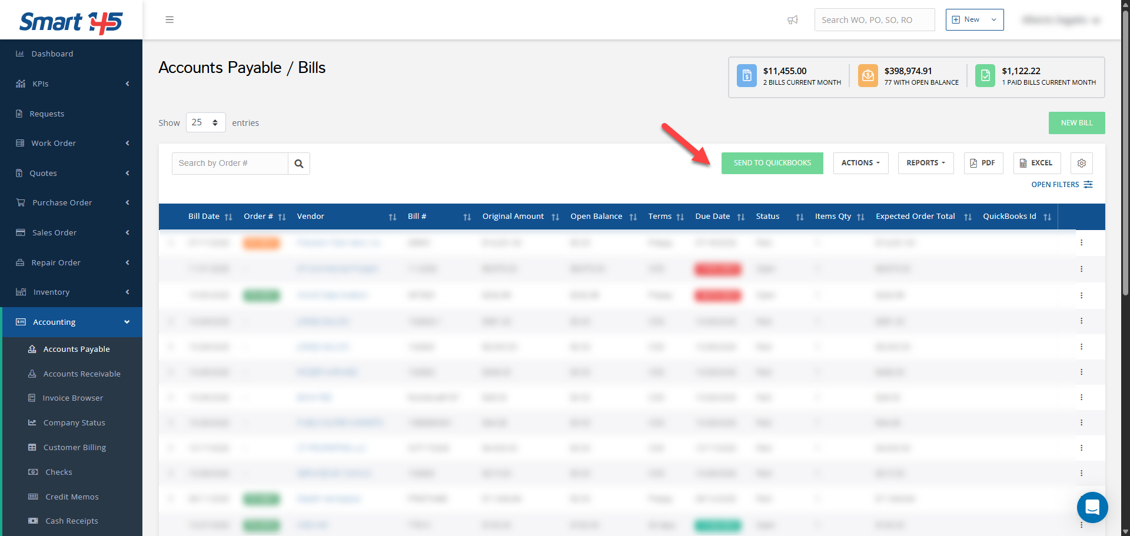Click the Send to QuickBooks button
The image size is (1130, 536).
(772, 163)
